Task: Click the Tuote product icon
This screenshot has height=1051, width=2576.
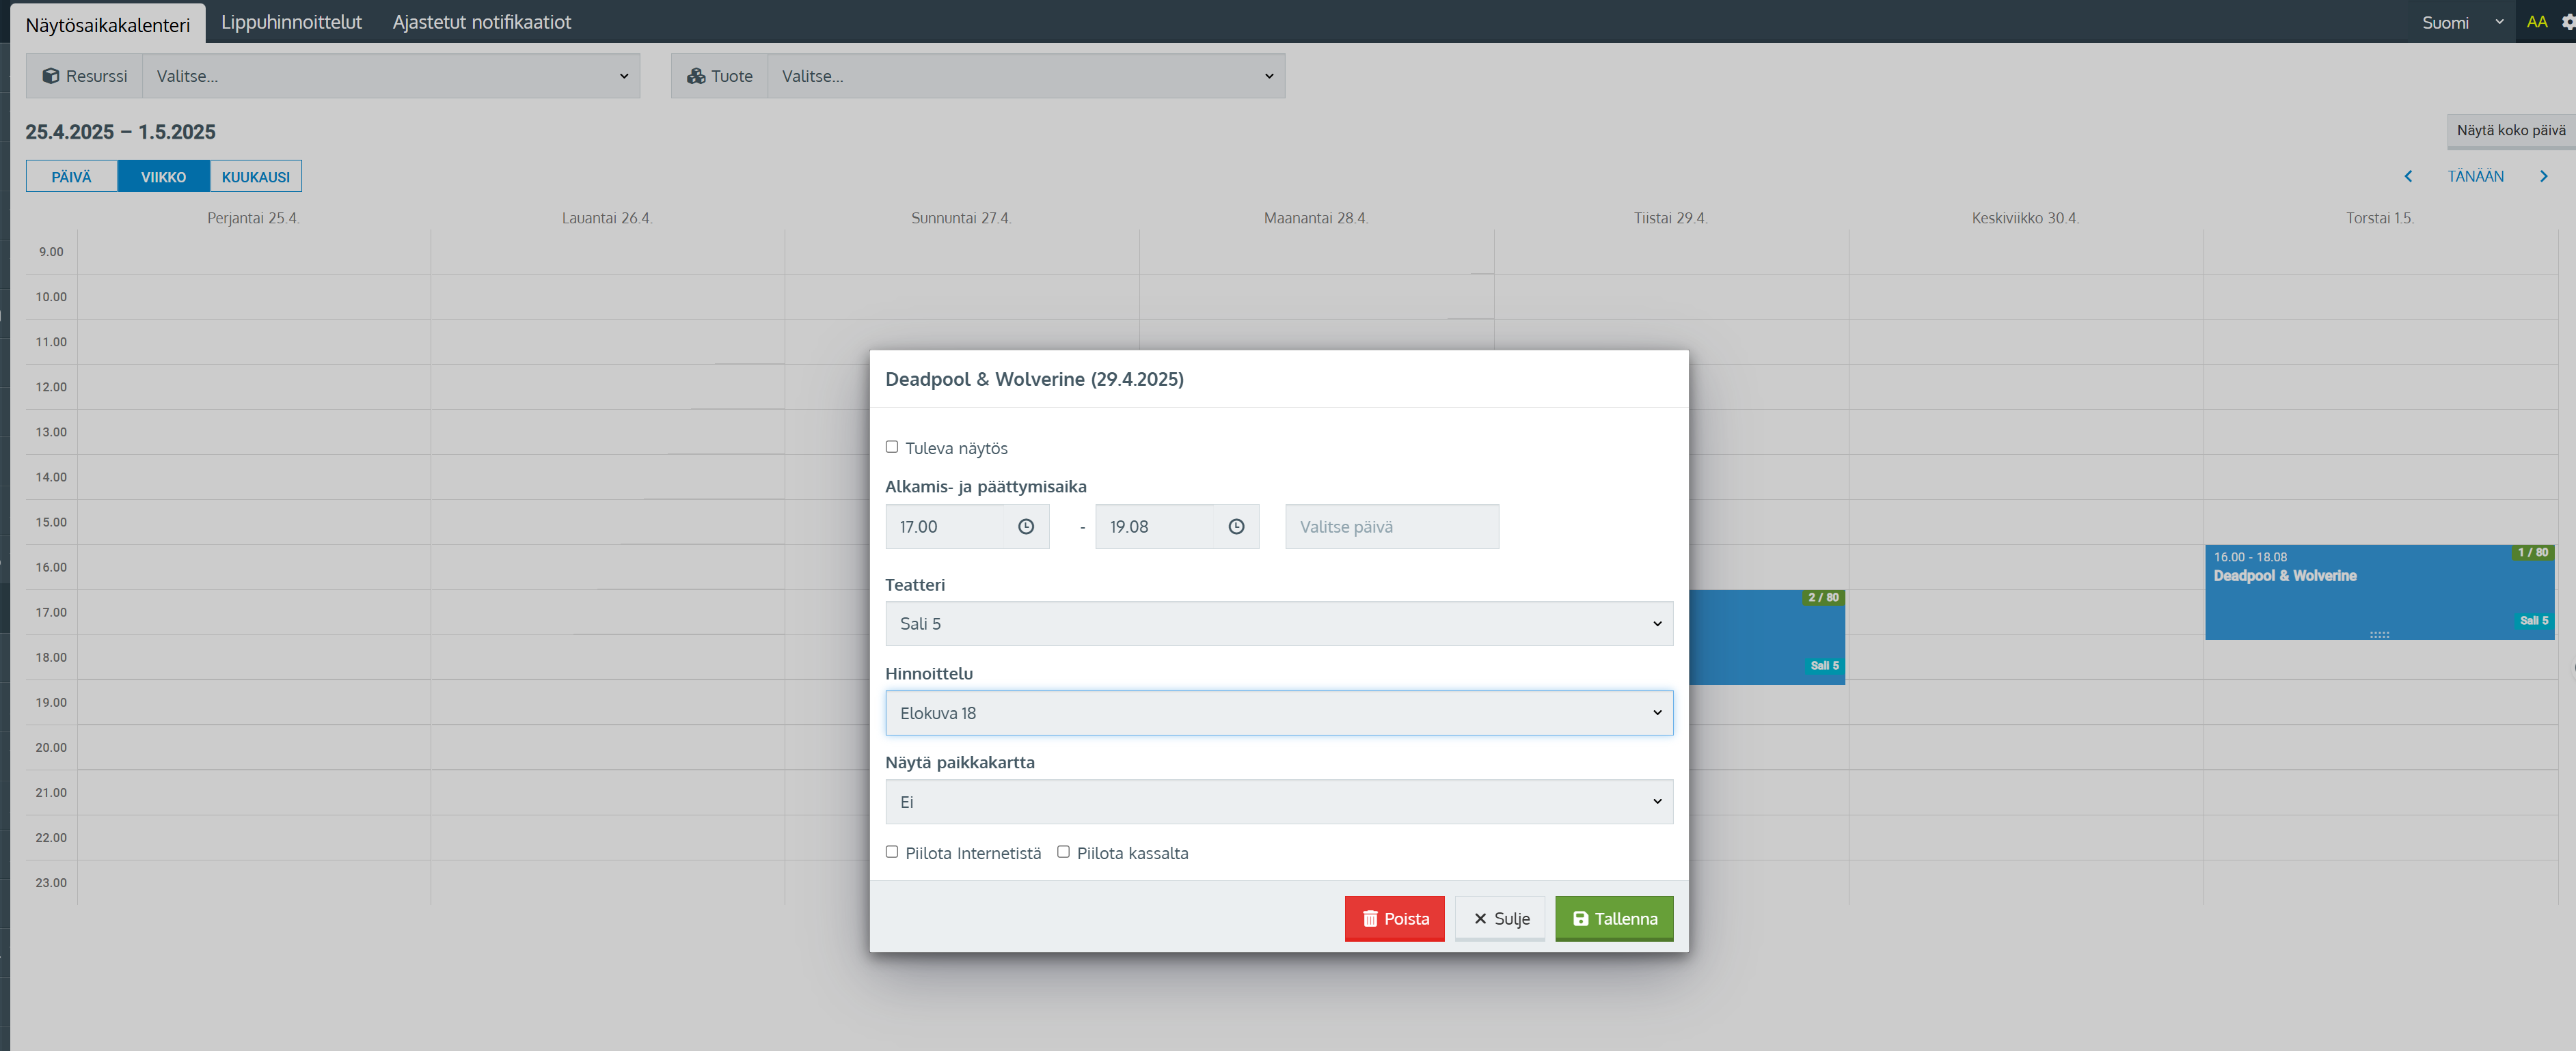Action: [x=696, y=76]
